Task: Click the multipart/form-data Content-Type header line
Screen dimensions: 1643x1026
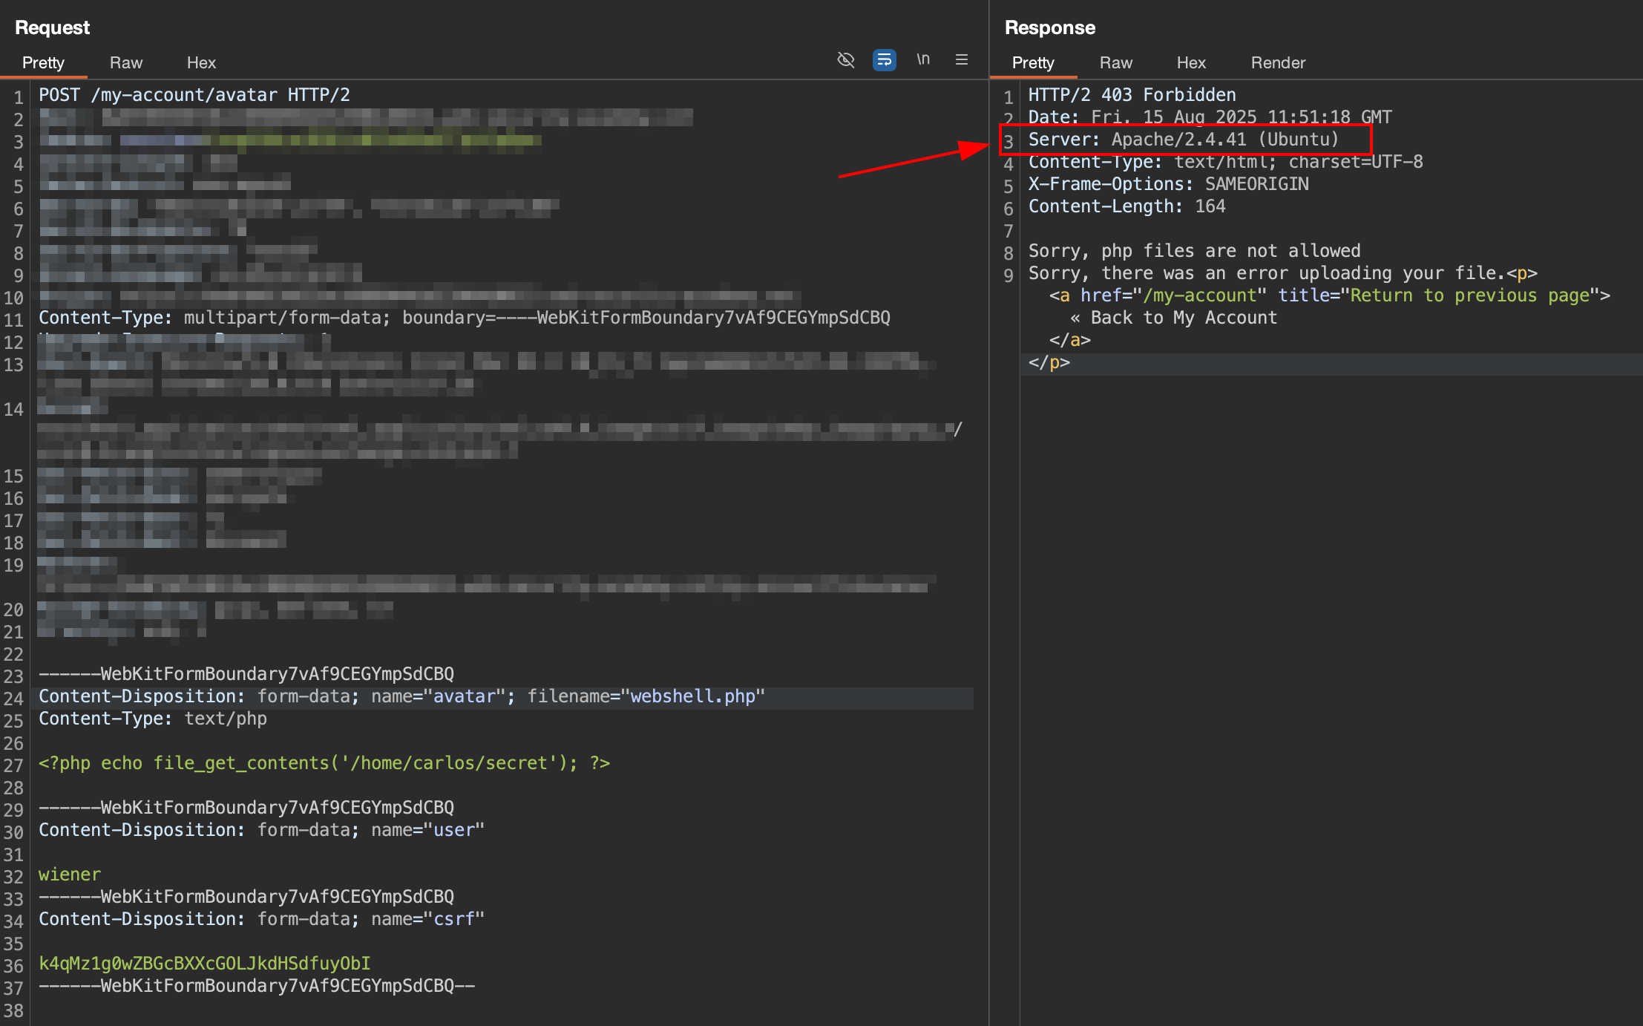Action: click(x=465, y=318)
